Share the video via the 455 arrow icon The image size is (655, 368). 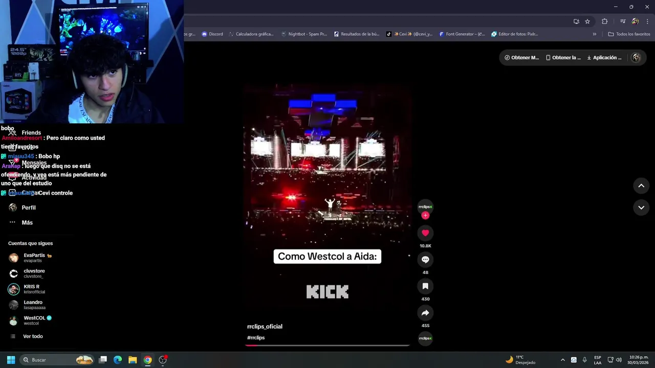[425, 313]
